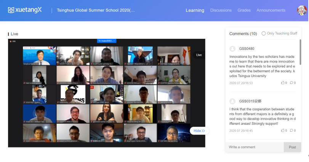Screen dimensions: 309x162
Task: Focus the Write a comment field
Action: 254,147
